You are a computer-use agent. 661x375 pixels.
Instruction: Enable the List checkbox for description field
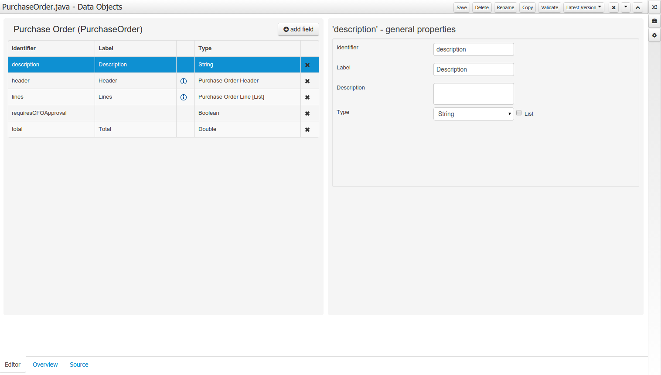pyautogui.click(x=519, y=112)
